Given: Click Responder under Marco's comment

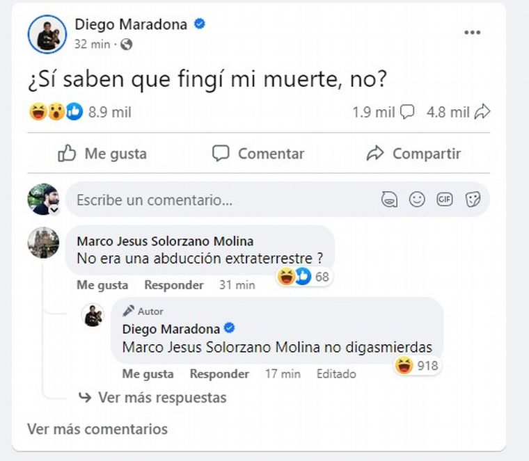Looking at the screenshot, I should 173,285.
